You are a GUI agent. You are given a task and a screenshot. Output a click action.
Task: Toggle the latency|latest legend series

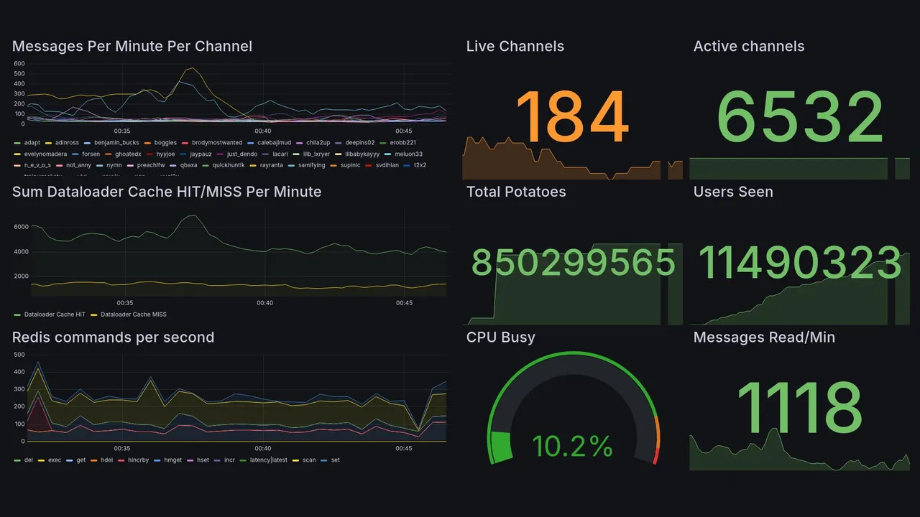click(x=269, y=460)
